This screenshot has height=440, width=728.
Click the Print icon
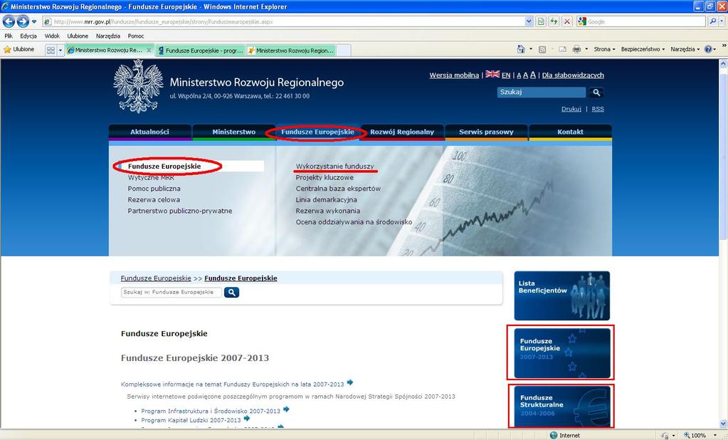(576, 49)
